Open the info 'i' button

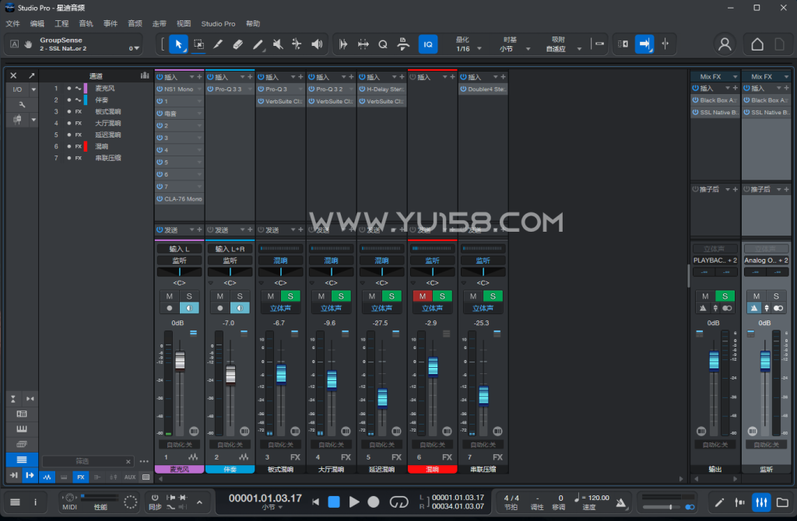35,502
